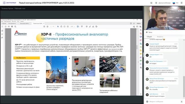The width and height of the screenshot is (185, 104).
Task: Click the Add comment speech-bubble toolbar icon
Action: [87, 27]
